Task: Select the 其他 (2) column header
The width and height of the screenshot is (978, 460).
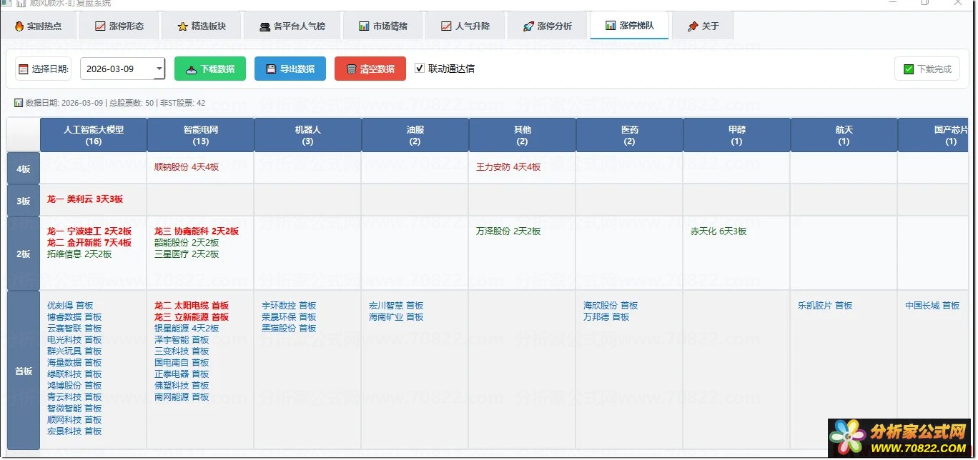Action: [523, 135]
